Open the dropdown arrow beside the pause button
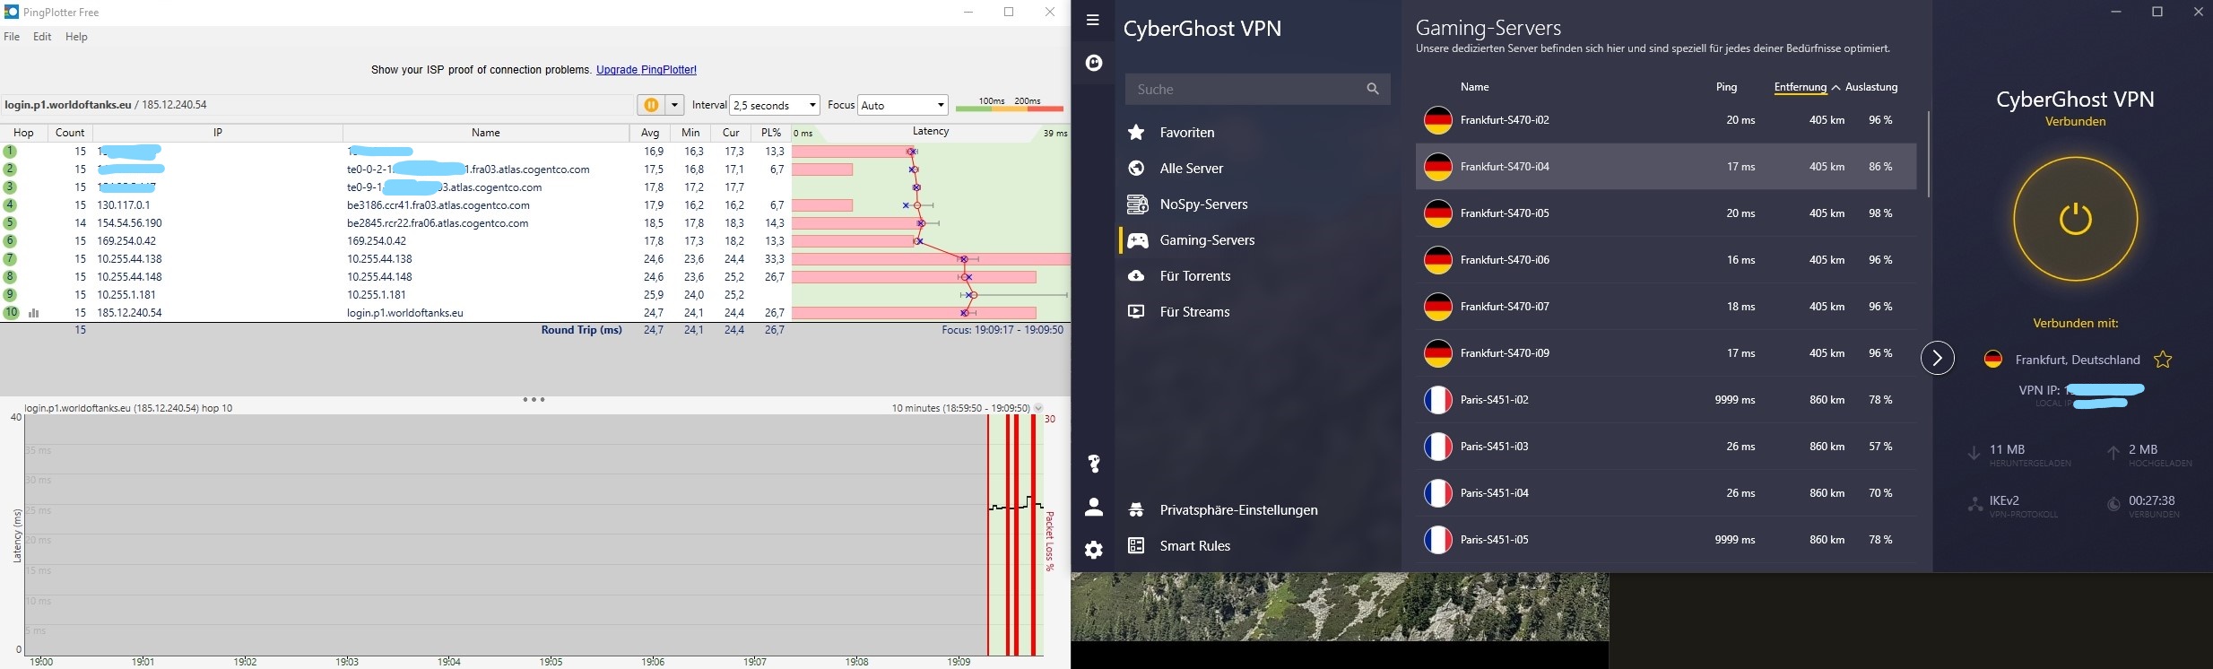The width and height of the screenshot is (2213, 669). [675, 105]
